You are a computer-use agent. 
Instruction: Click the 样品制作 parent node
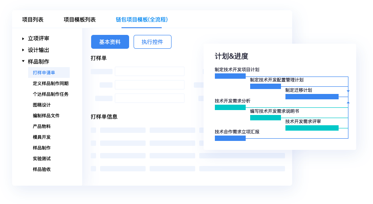pyautogui.click(x=38, y=61)
